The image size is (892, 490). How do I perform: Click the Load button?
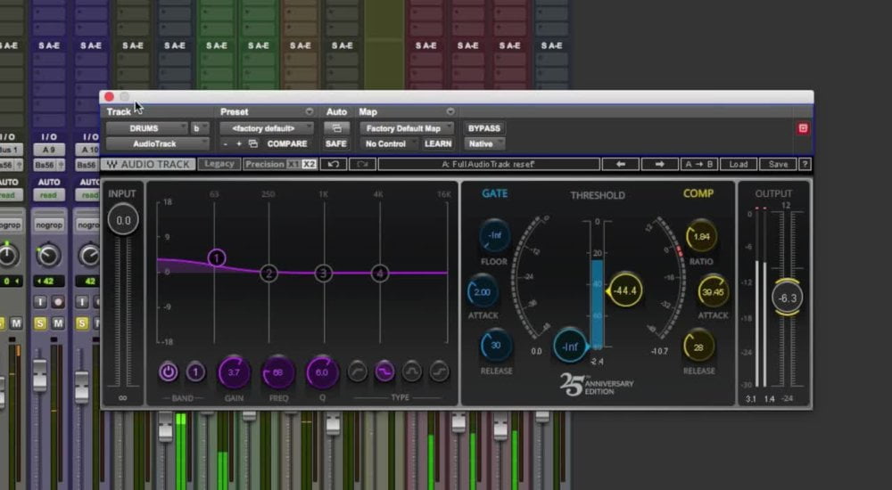(739, 164)
